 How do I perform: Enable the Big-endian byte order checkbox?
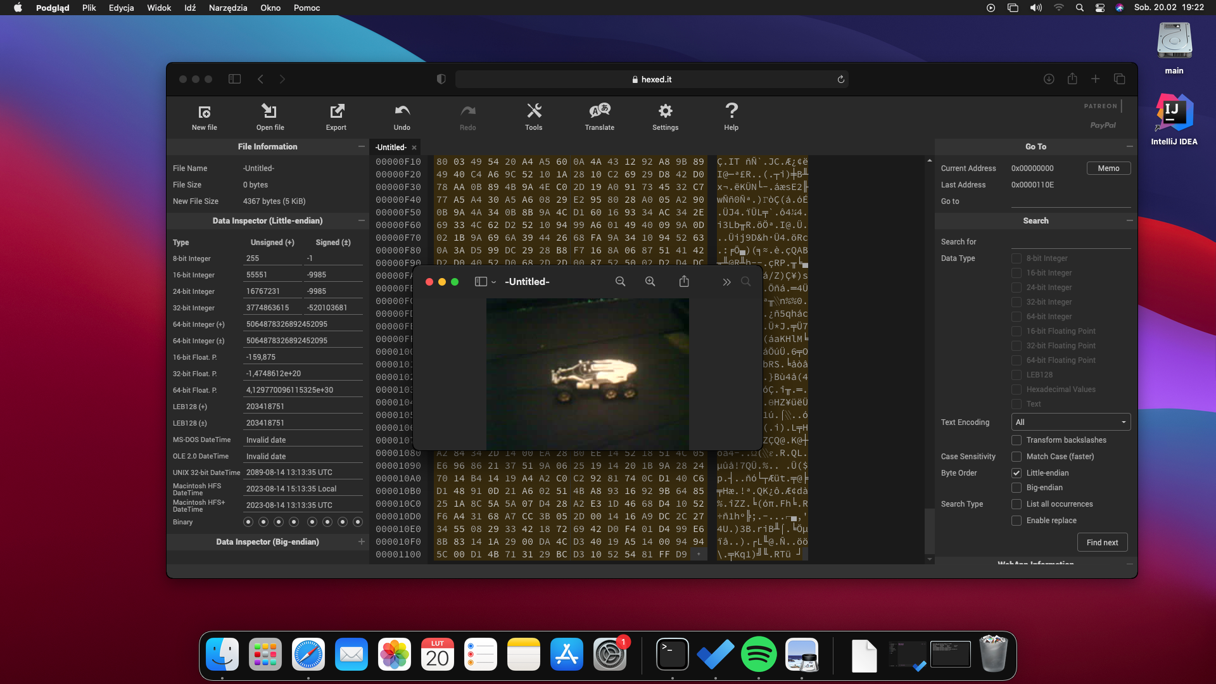point(1016,488)
